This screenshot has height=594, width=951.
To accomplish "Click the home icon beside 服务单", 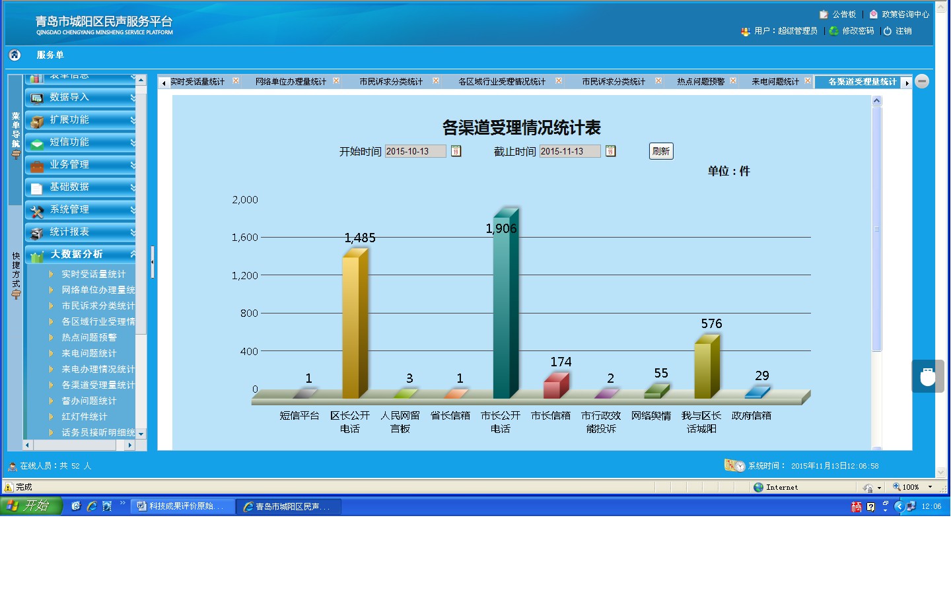I will tap(15, 55).
